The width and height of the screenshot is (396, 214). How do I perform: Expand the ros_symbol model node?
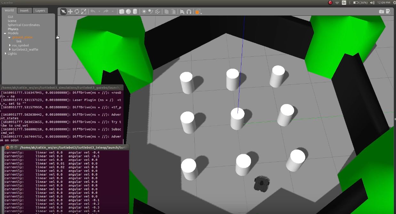[x=10, y=45]
